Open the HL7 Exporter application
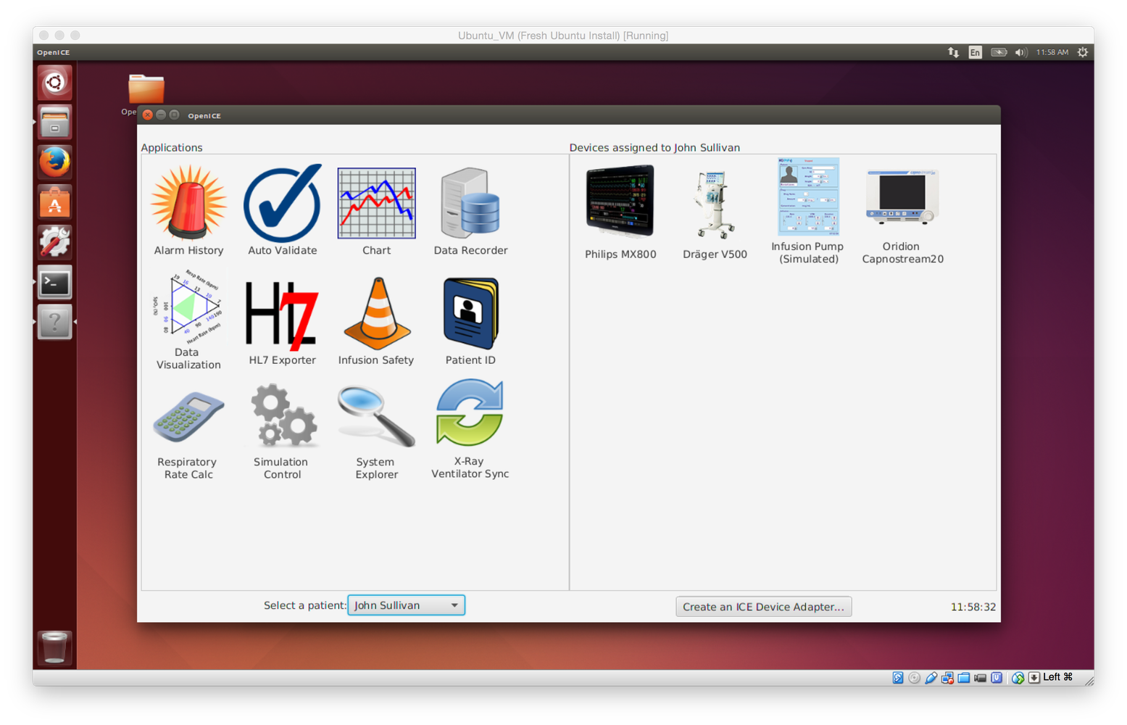Image resolution: width=1127 pixels, height=725 pixels. (282, 321)
